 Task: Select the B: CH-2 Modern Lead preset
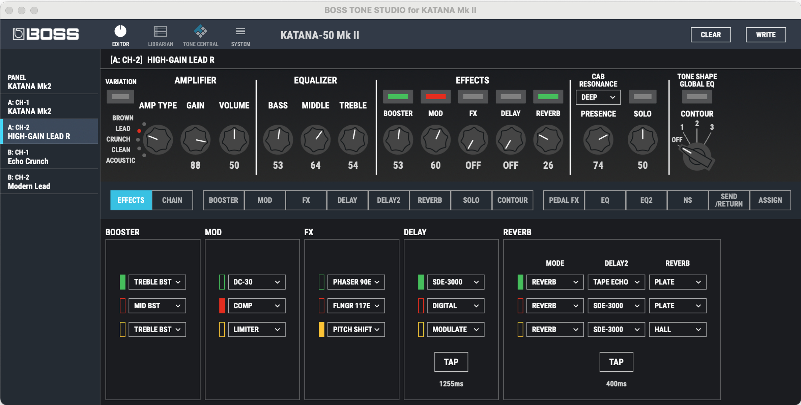click(49, 181)
